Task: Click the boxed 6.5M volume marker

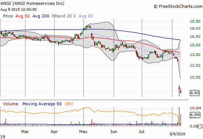Action: 195,115
